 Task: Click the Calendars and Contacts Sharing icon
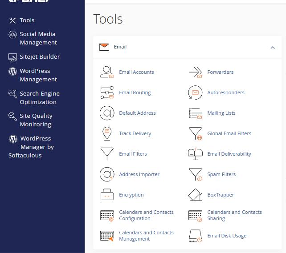click(195, 216)
